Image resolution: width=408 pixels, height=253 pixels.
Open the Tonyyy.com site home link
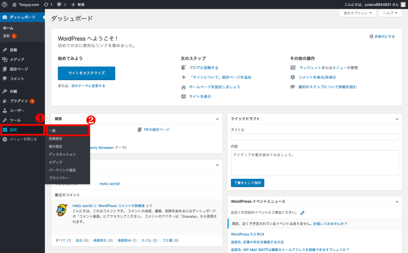[x=25, y=4]
